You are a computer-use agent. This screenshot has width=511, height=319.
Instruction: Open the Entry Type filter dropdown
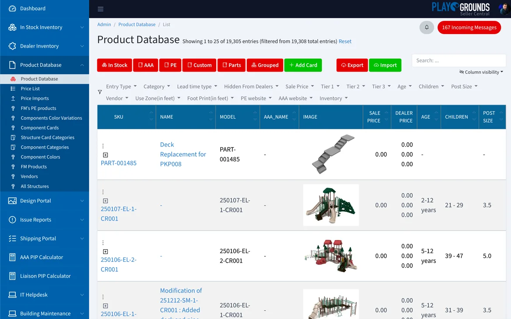point(121,86)
